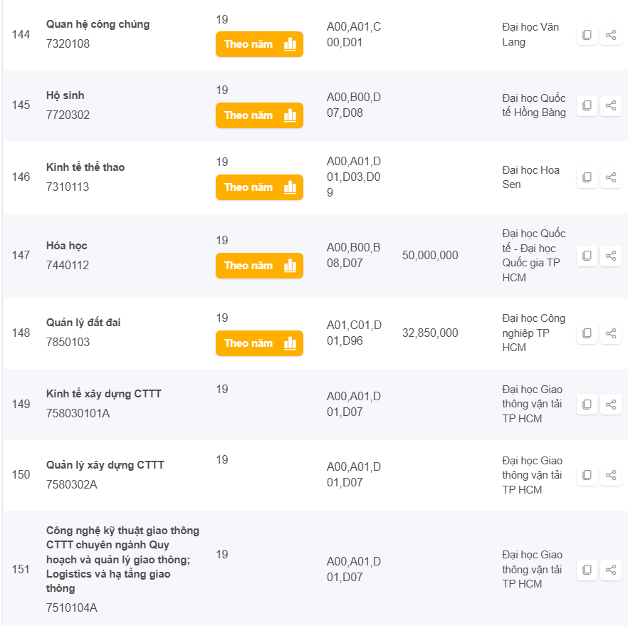Share the Hóa học row

[611, 256]
